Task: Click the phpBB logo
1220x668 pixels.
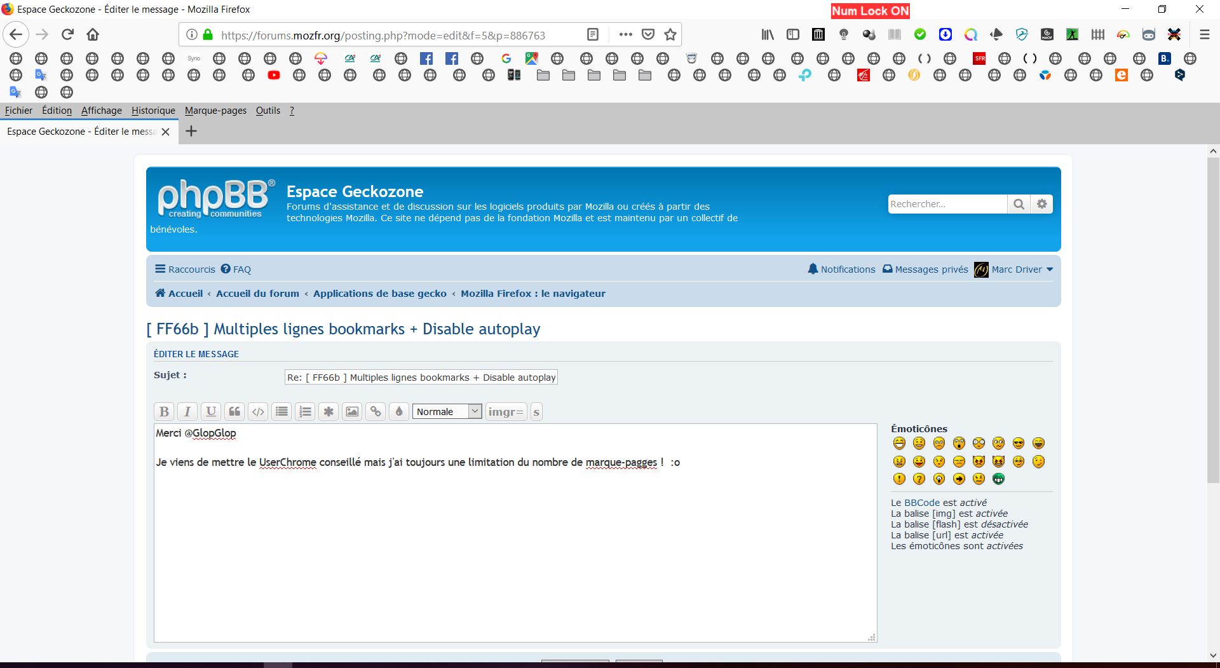Action: coord(216,198)
